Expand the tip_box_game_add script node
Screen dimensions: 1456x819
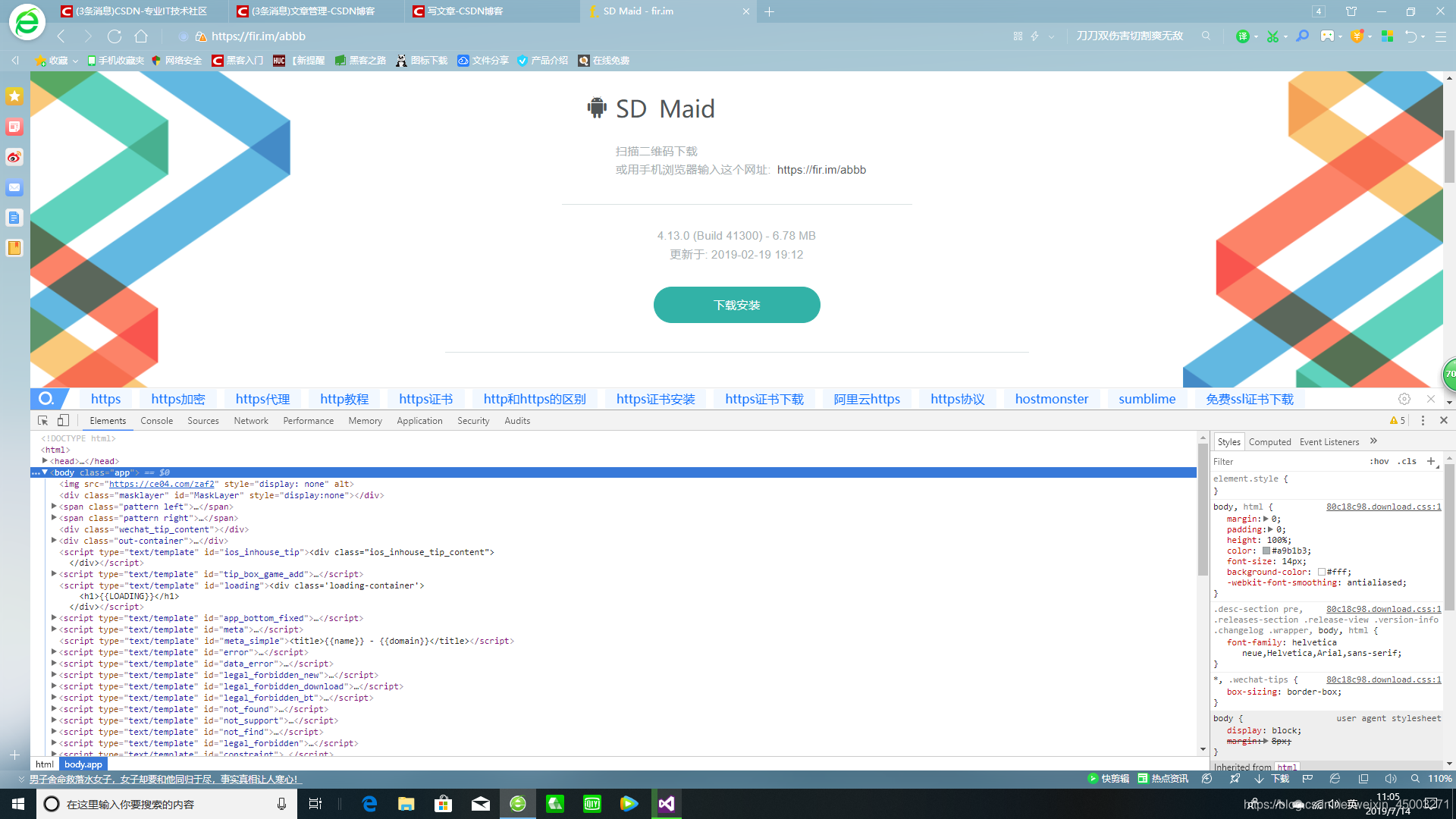pos(54,574)
